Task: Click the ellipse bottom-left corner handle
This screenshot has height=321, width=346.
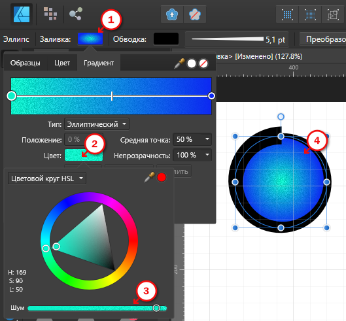Action: [x=235, y=228]
